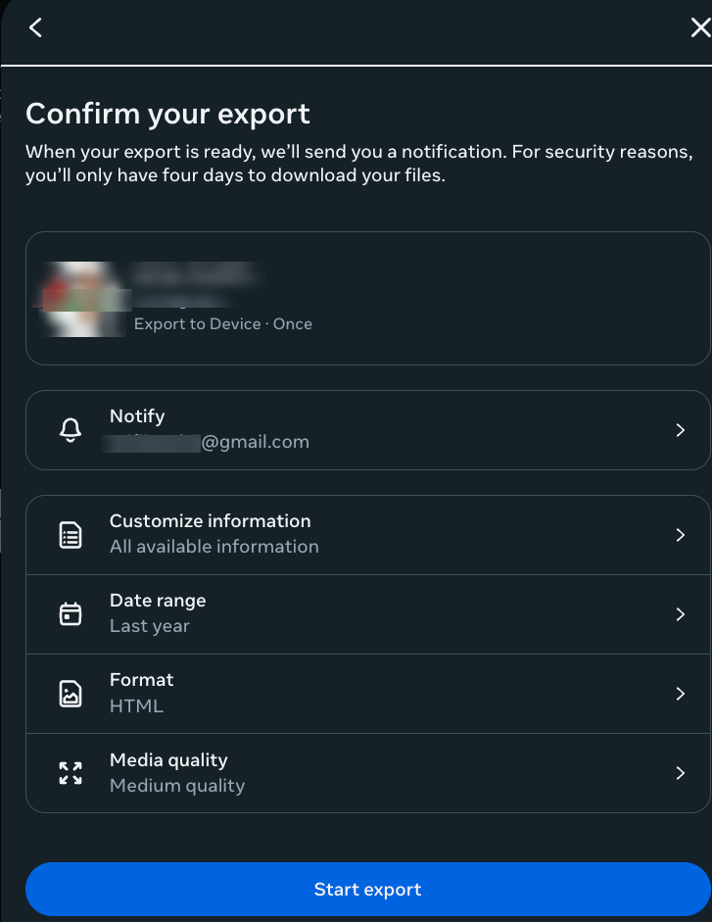712x922 pixels.
Task: Click the image file icon beside Format
Action: 69,693
